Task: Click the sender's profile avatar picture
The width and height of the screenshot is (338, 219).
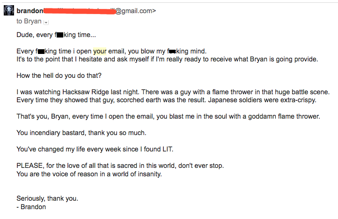Action: pos(9,10)
